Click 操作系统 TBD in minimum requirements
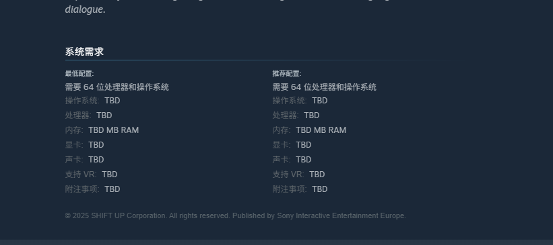This screenshot has height=245, width=553. point(93,101)
